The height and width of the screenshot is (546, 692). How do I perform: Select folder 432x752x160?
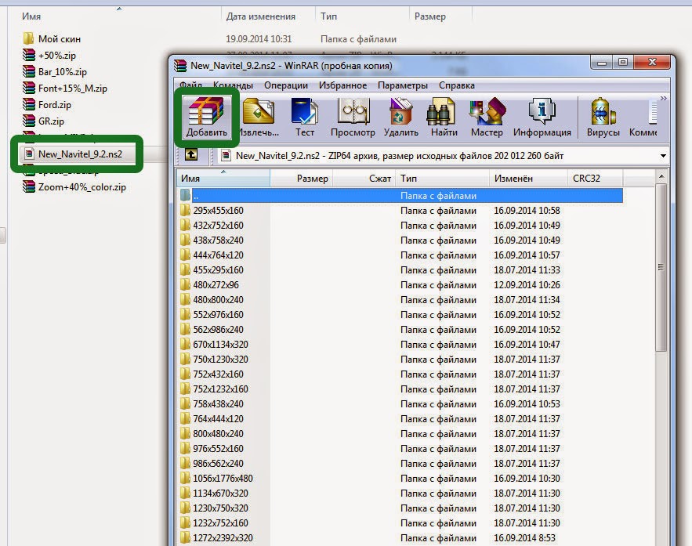tap(218, 226)
